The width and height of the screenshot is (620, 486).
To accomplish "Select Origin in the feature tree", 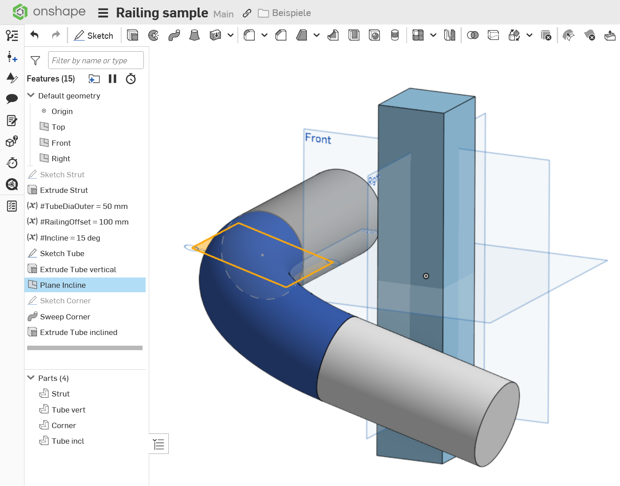I will [62, 111].
